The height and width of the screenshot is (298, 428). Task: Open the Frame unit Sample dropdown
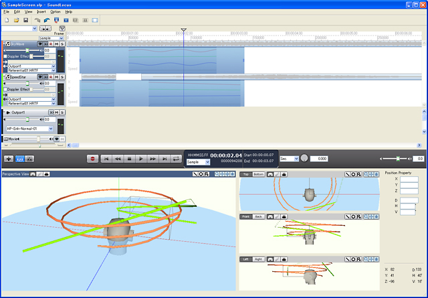point(51,38)
